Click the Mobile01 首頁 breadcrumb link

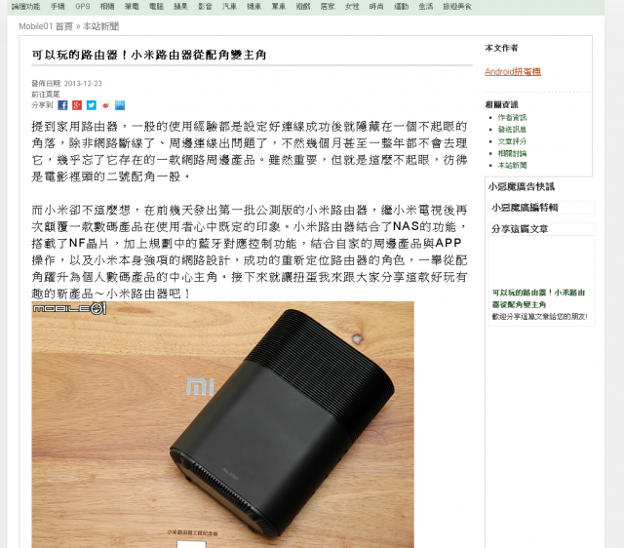click(46, 26)
